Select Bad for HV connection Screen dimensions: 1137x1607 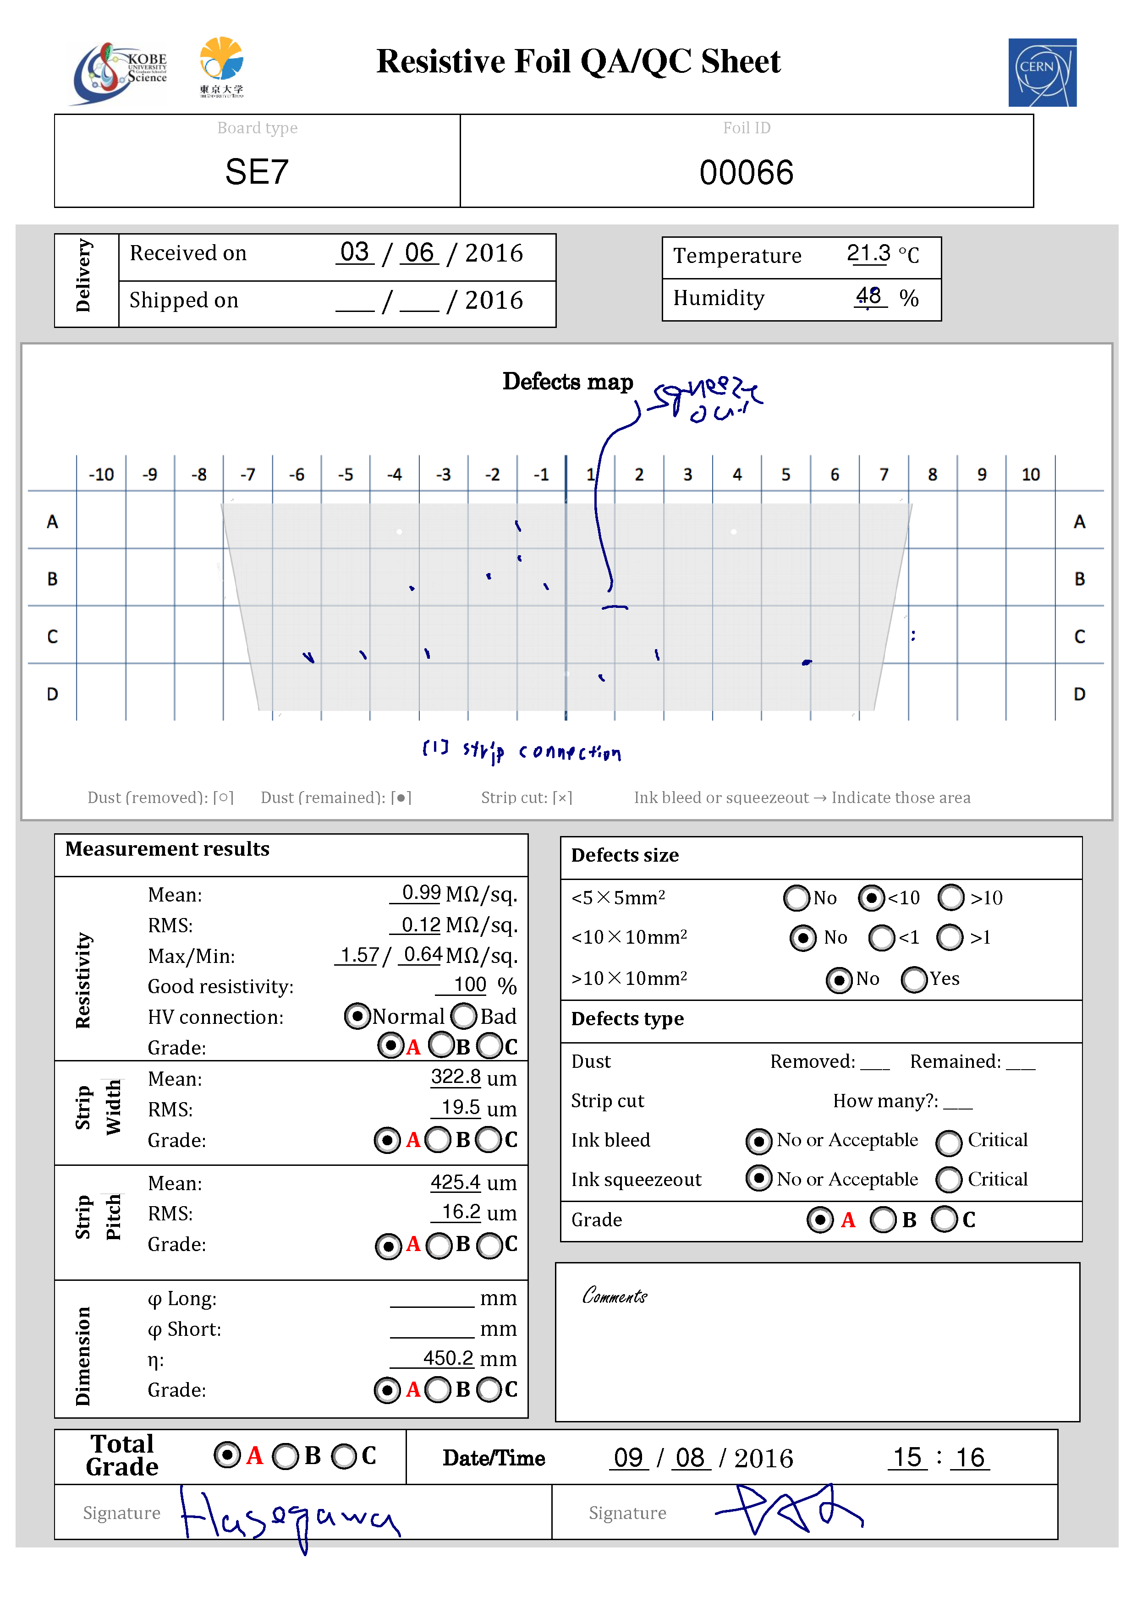click(463, 1016)
